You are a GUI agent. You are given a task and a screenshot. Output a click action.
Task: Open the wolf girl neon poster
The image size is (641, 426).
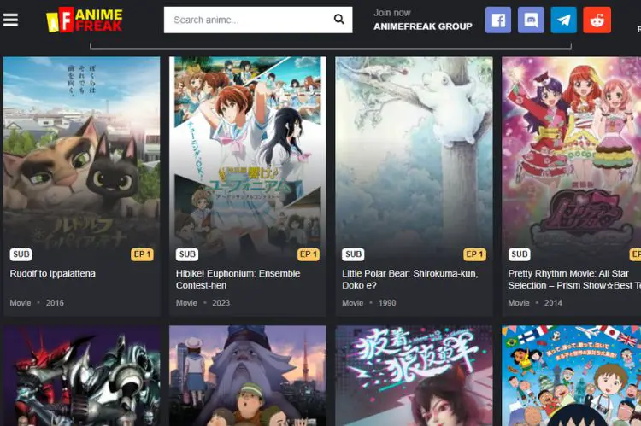coord(414,376)
